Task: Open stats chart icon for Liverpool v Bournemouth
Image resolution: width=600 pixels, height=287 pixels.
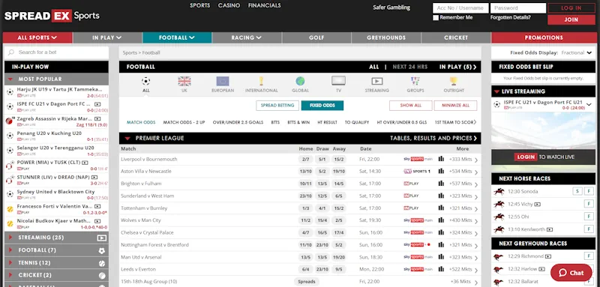Action: click(x=441, y=159)
